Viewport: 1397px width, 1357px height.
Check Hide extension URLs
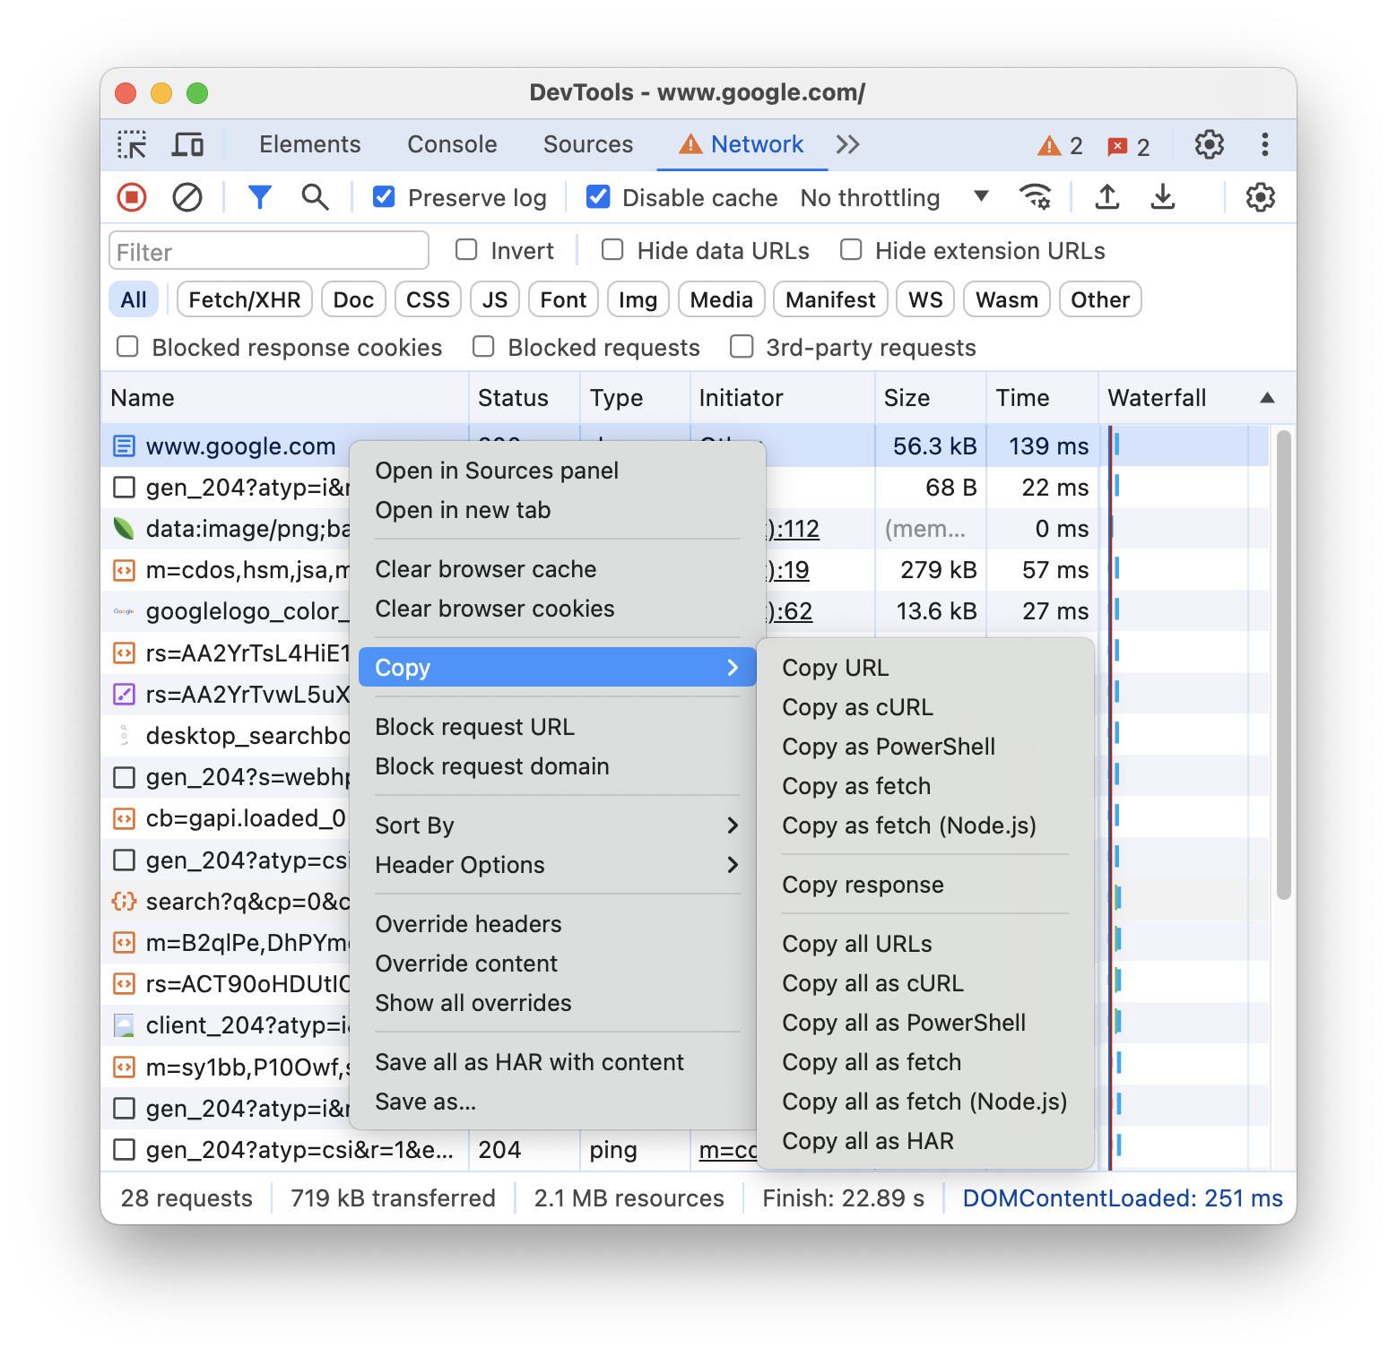[x=851, y=250]
